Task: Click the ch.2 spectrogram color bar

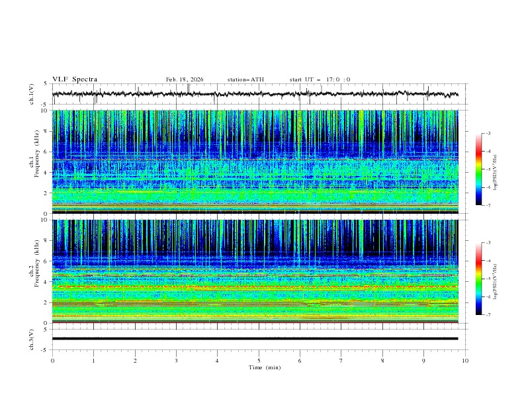Action: coord(478,279)
